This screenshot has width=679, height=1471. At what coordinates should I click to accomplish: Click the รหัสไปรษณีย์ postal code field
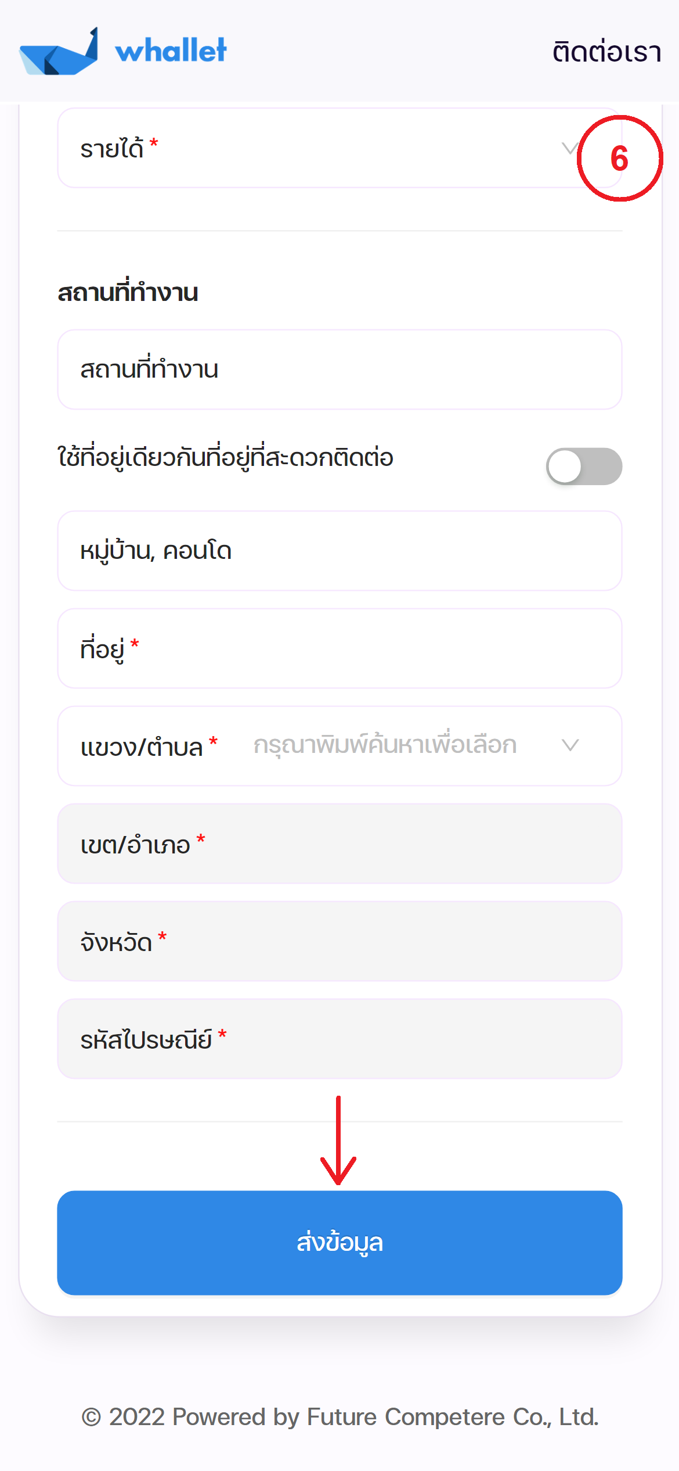coord(339,1039)
